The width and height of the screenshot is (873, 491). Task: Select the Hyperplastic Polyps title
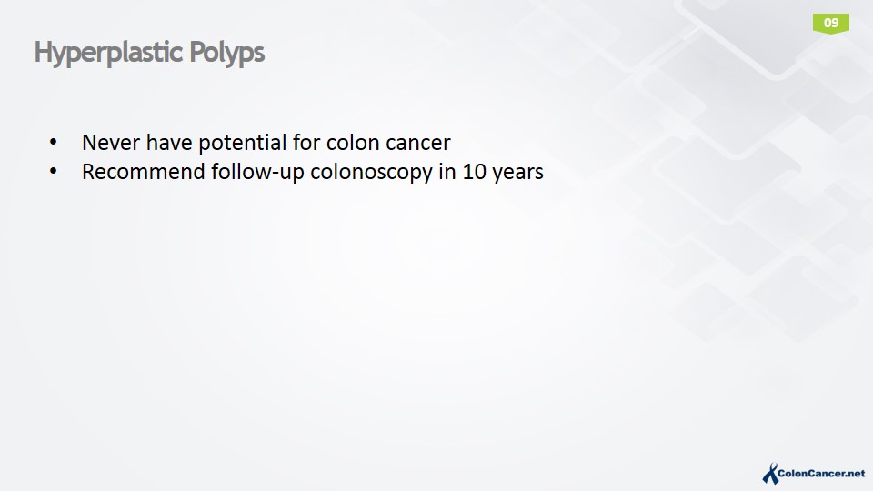tap(149, 53)
